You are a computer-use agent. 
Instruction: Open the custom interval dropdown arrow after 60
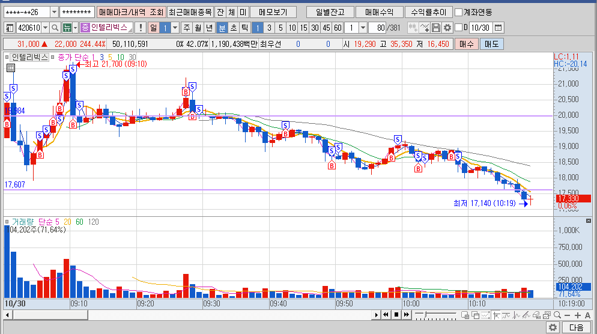tap(363, 28)
